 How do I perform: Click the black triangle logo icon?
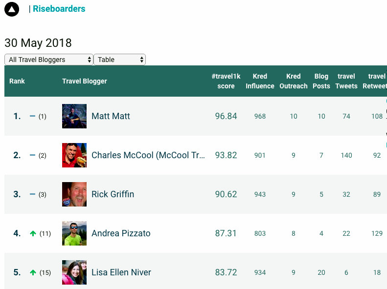coord(12,9)
